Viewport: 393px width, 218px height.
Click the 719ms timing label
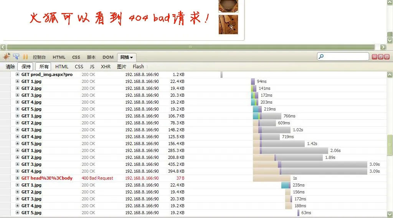point(288,137)
